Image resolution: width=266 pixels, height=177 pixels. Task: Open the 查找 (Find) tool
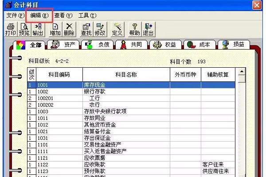pyautogui.click(x=86, y=29)
